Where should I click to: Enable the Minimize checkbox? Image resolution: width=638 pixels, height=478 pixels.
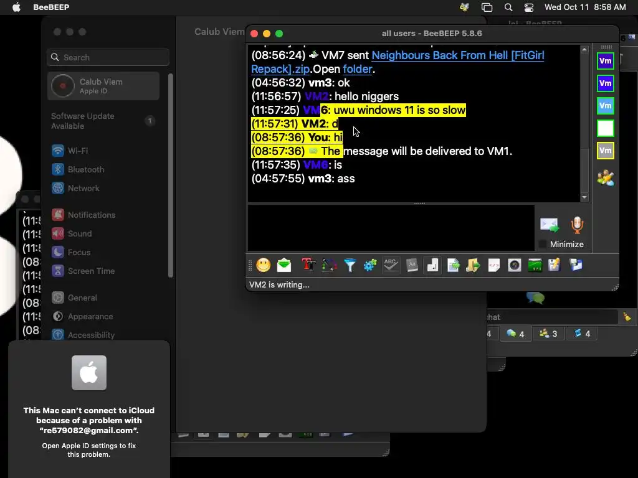click(x=543, y=244)
